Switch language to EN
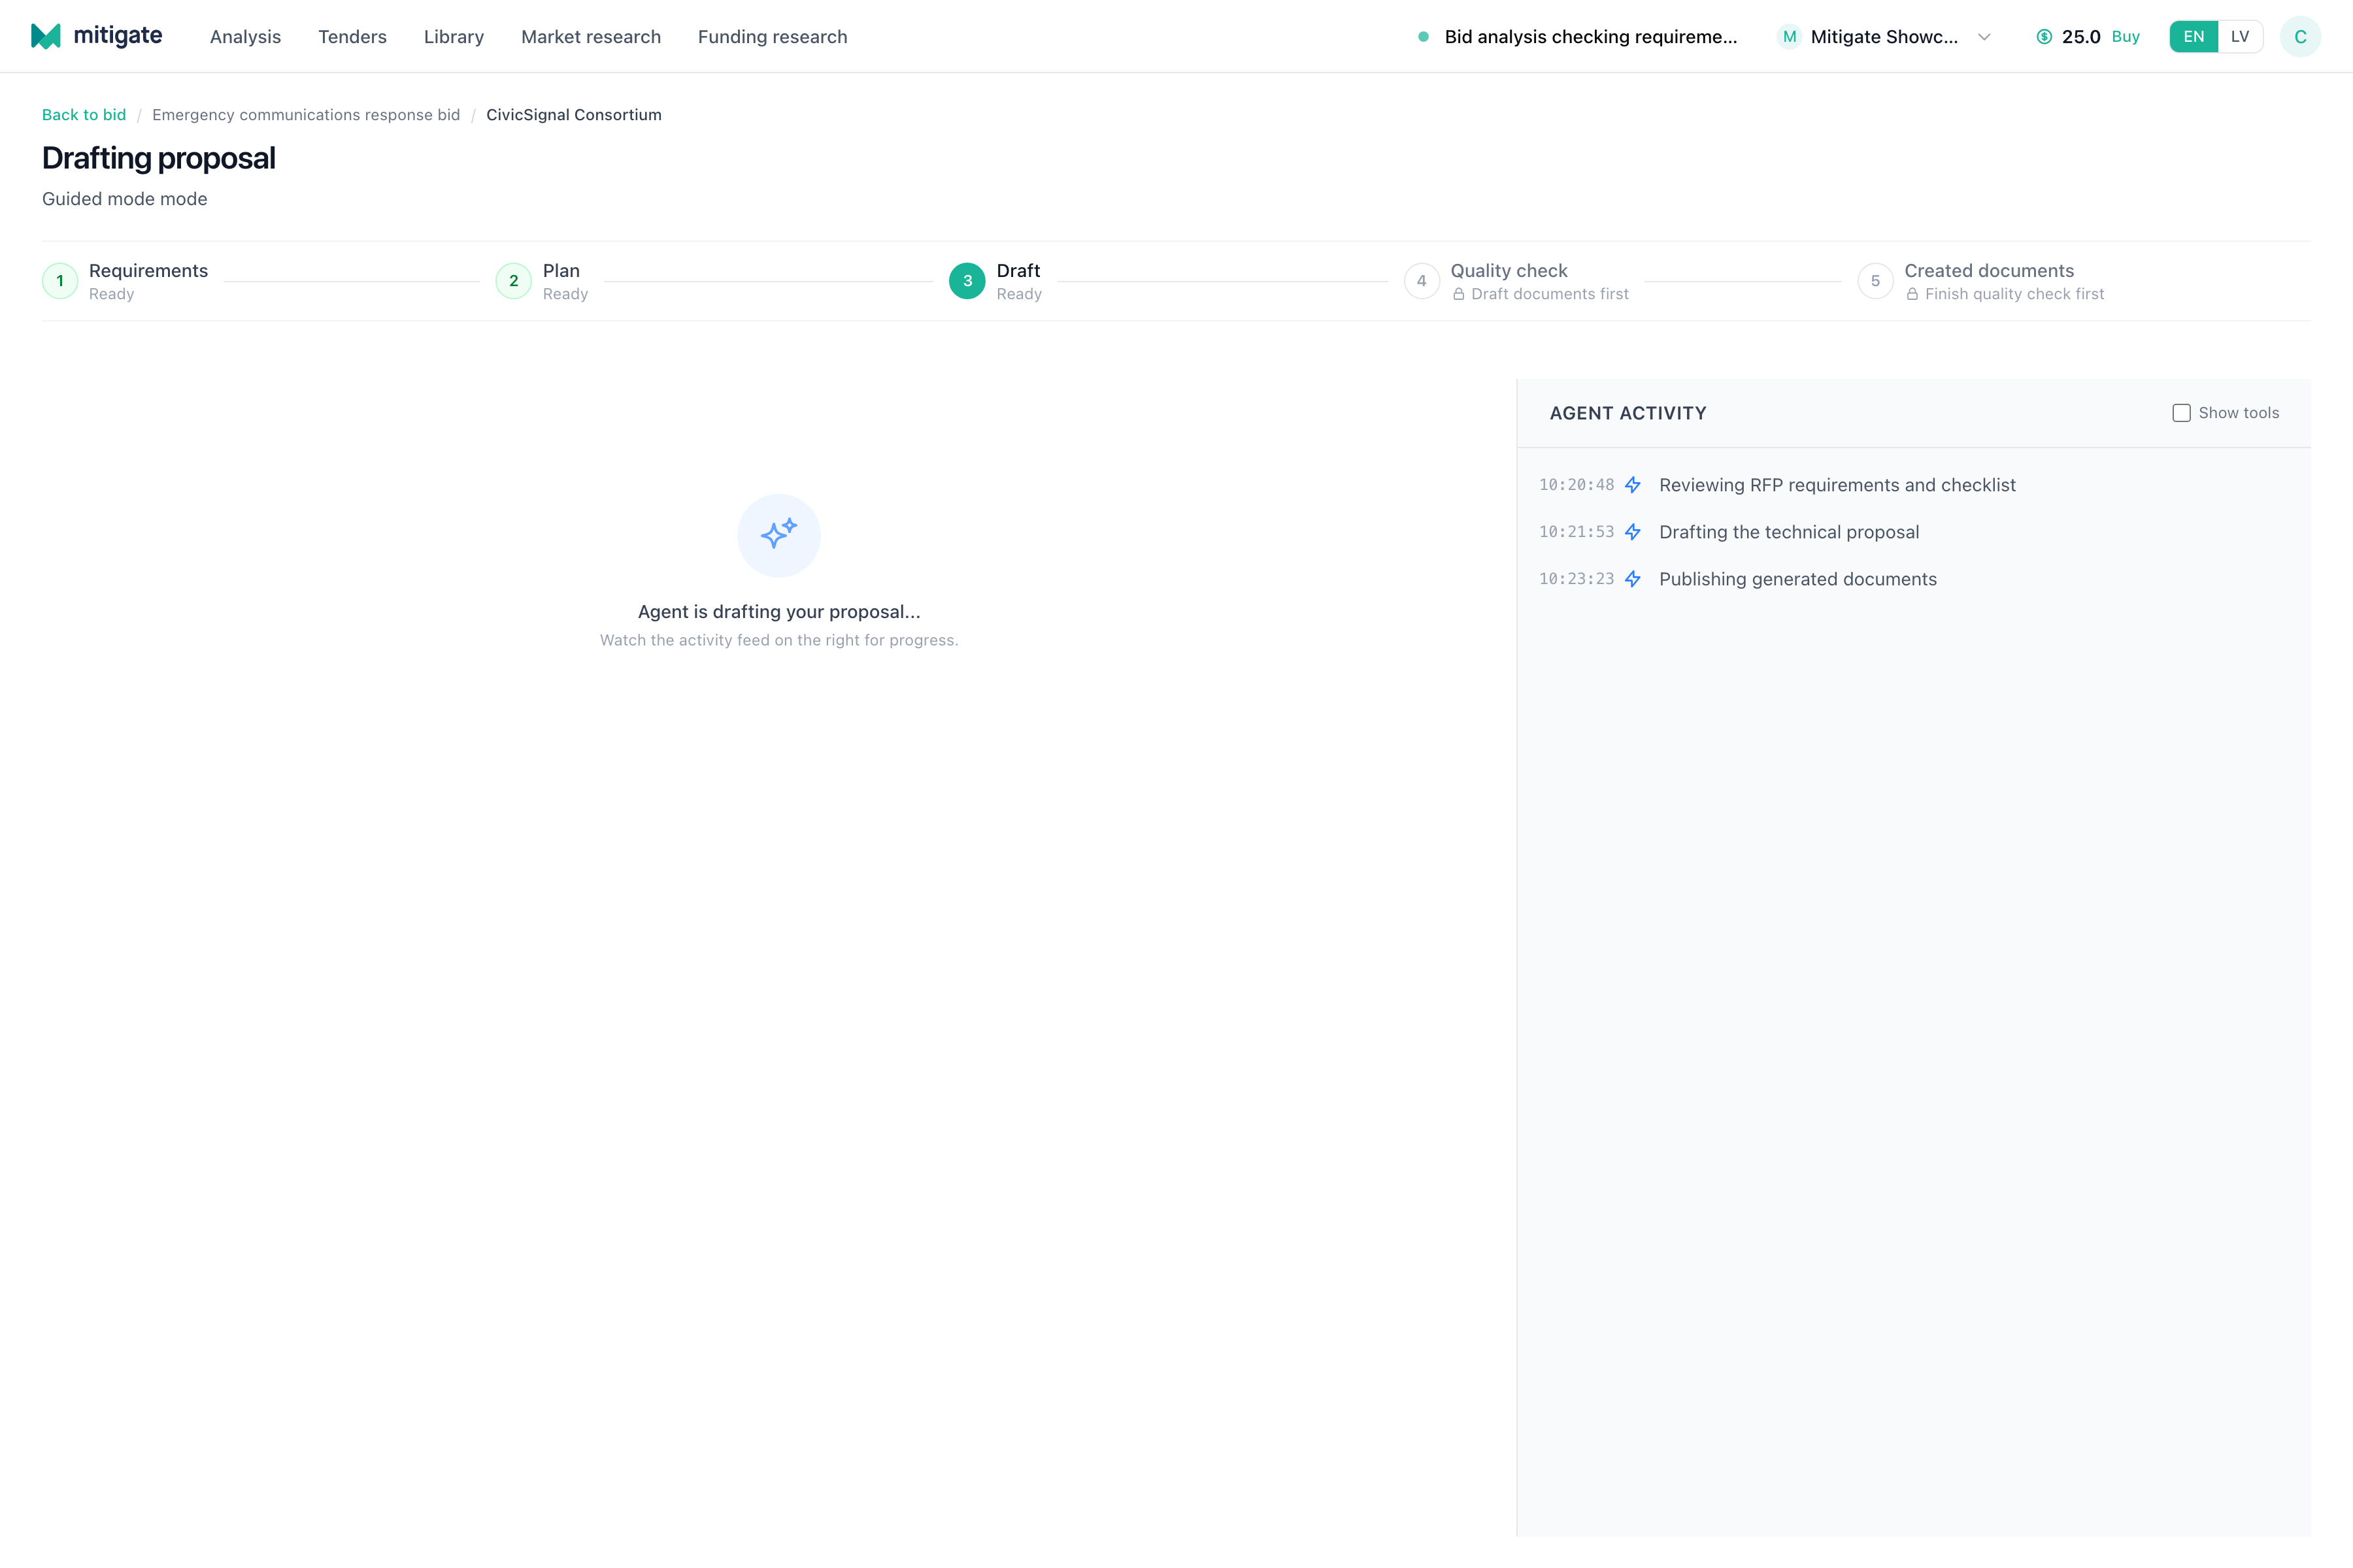Screen dimensions: 2353x1568 [x=2193, y=37]
